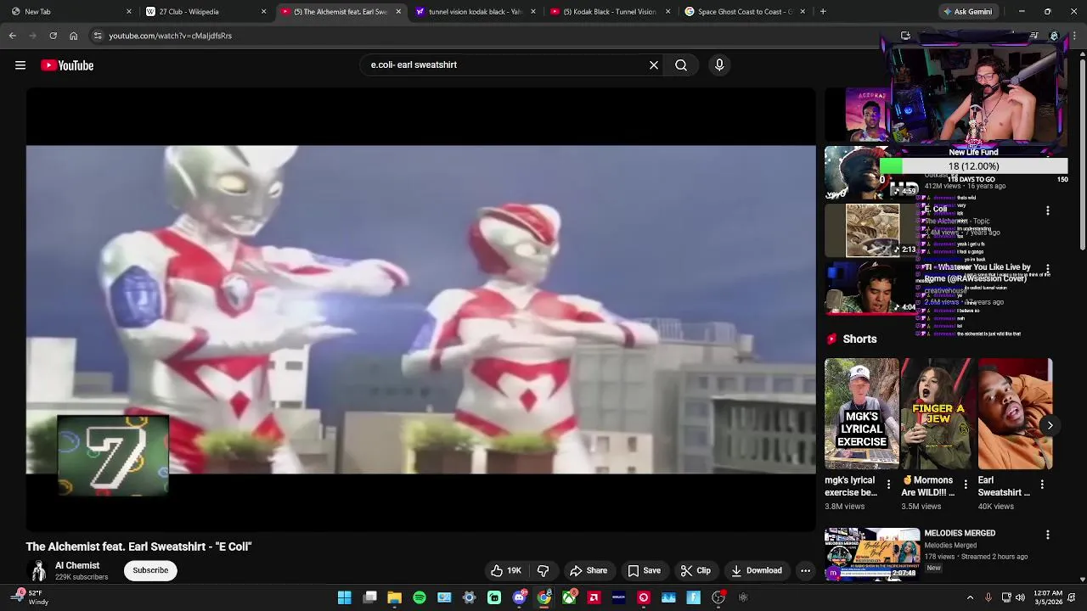This screenshot has width=1087, height=611.
Task: Click the main video player
Action: click(x=420, y=310)
